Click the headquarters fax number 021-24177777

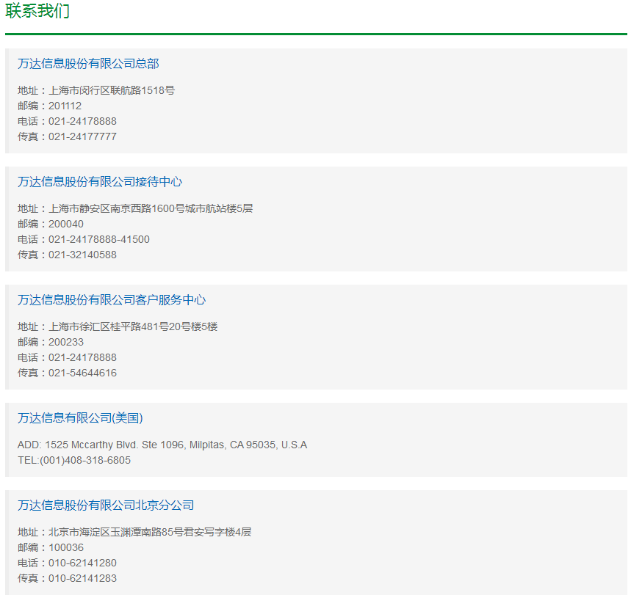point(67,136)
